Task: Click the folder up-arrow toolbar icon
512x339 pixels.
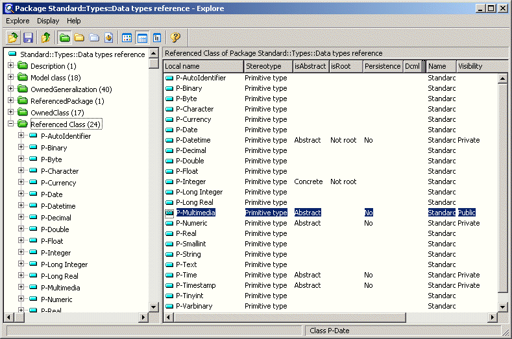Action: pos(45,38)
